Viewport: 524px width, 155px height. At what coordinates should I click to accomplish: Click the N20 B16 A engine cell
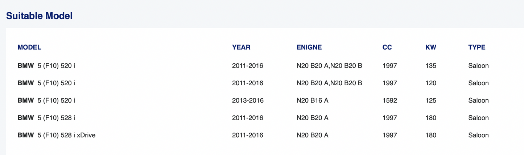coord(312,100)
